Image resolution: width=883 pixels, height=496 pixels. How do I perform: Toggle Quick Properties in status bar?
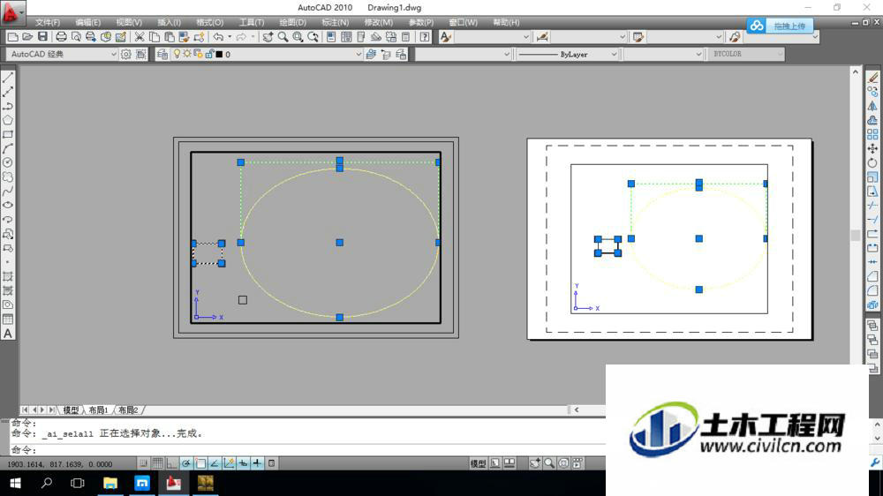(271, 463)
